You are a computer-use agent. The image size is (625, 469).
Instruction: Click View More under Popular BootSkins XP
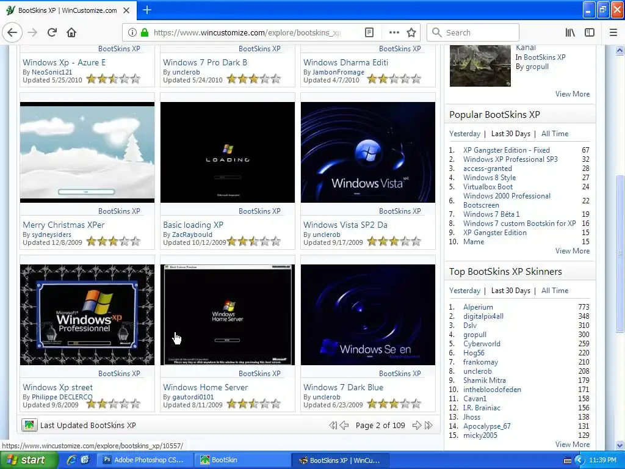point(573,251)
